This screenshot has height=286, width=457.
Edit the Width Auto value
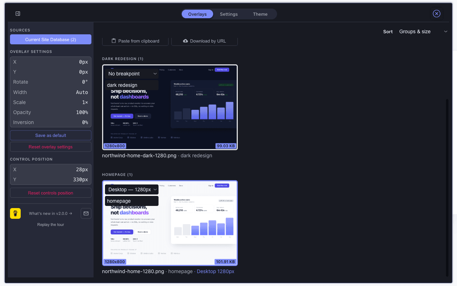(51, 92)
